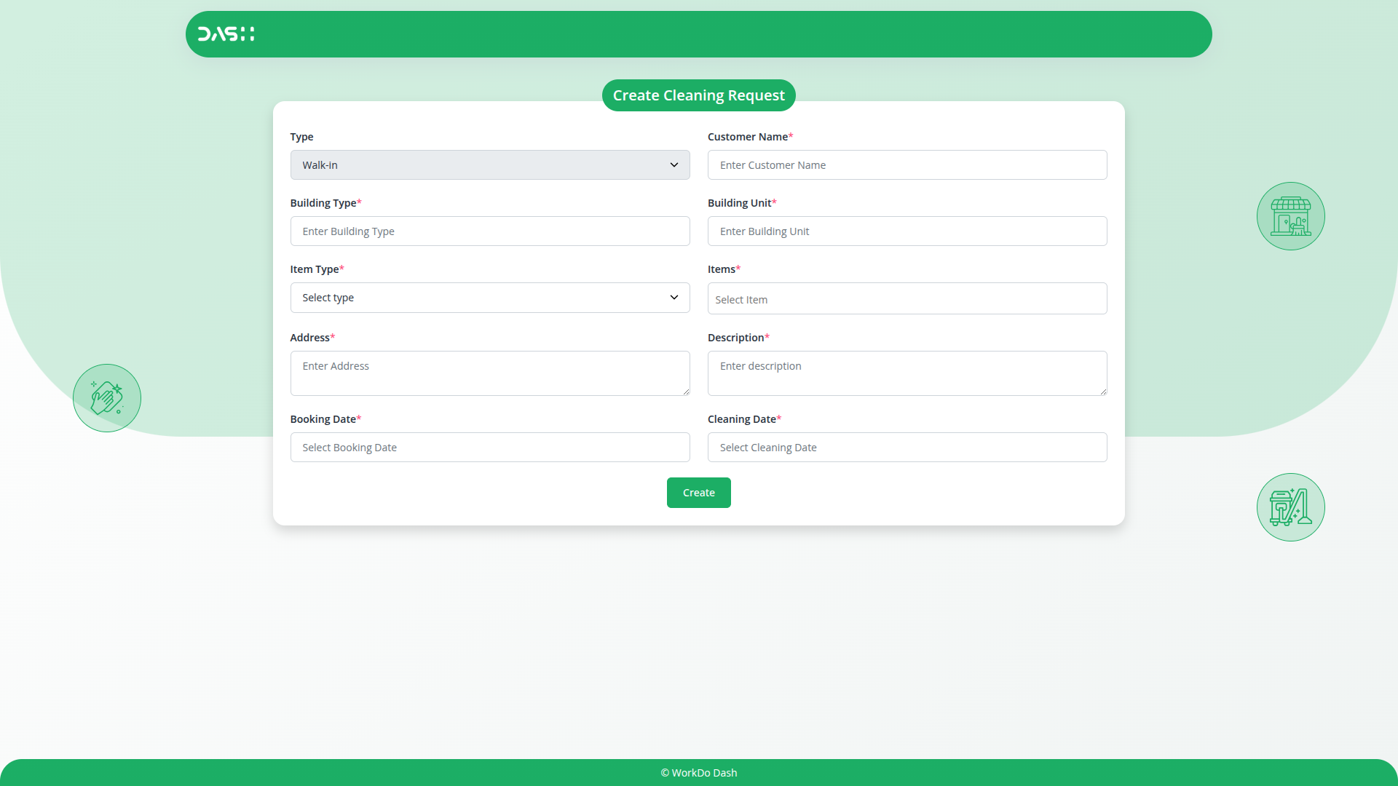
Task: Grab the Address textarea resize handle
Action: (686, 392)
